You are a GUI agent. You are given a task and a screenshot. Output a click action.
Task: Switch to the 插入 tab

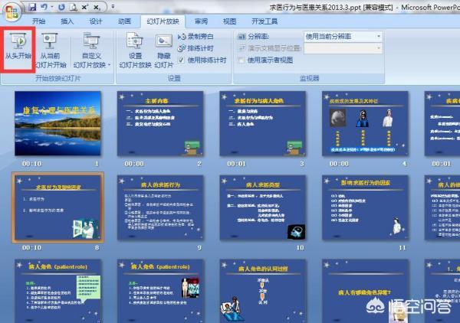67,21
